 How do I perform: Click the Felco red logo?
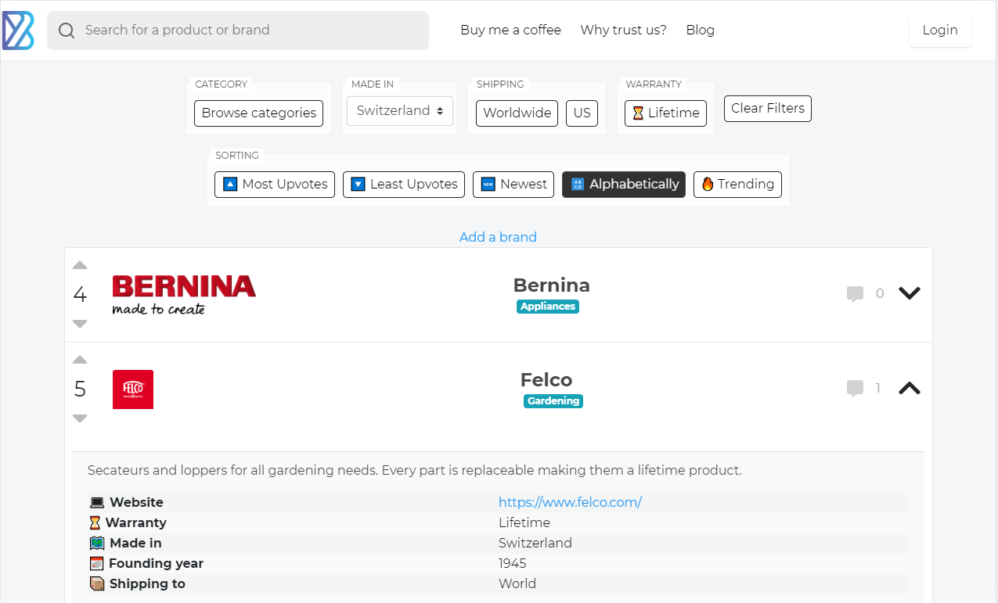tap(133, 389)
